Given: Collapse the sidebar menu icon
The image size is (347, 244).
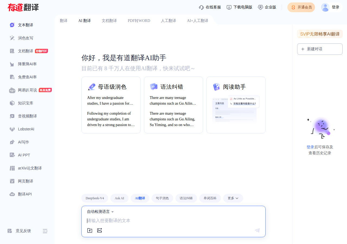Looking at the screenshot, I should click(45, 231).
